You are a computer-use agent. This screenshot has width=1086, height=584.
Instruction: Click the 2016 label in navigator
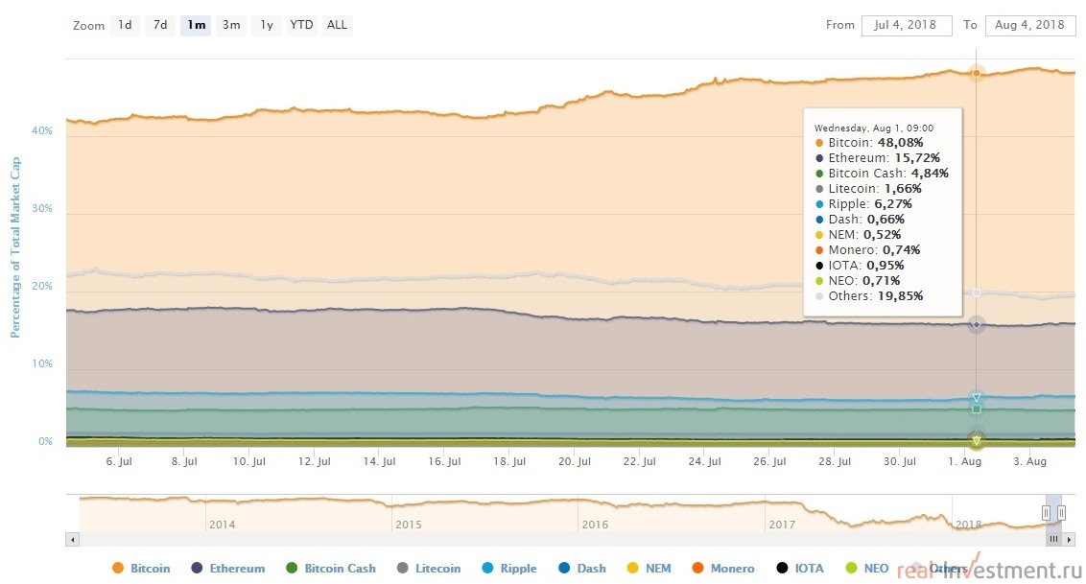tap(595, 525)
